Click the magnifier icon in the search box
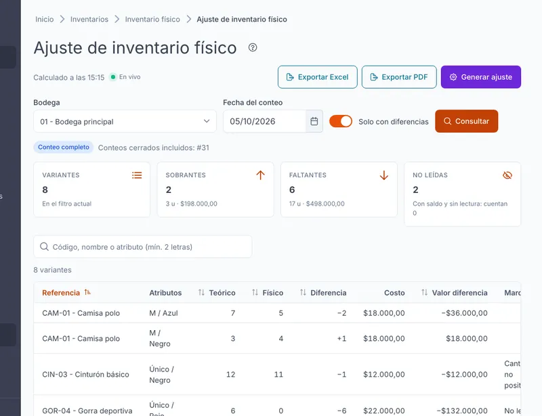 coord(44,246)
